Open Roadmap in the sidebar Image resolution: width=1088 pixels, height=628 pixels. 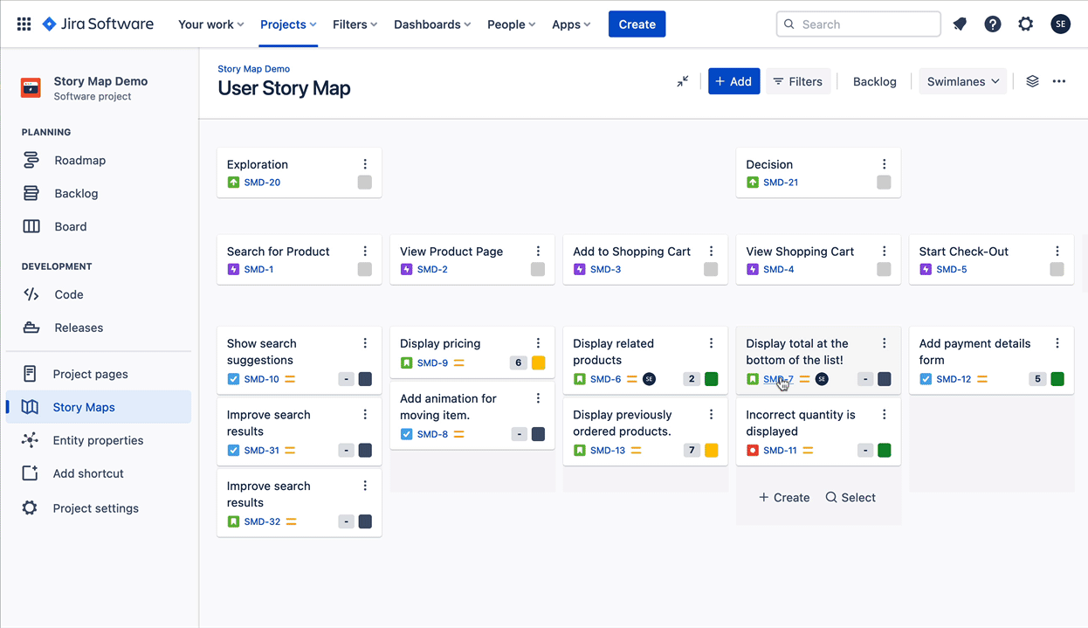tap(79, 161)
